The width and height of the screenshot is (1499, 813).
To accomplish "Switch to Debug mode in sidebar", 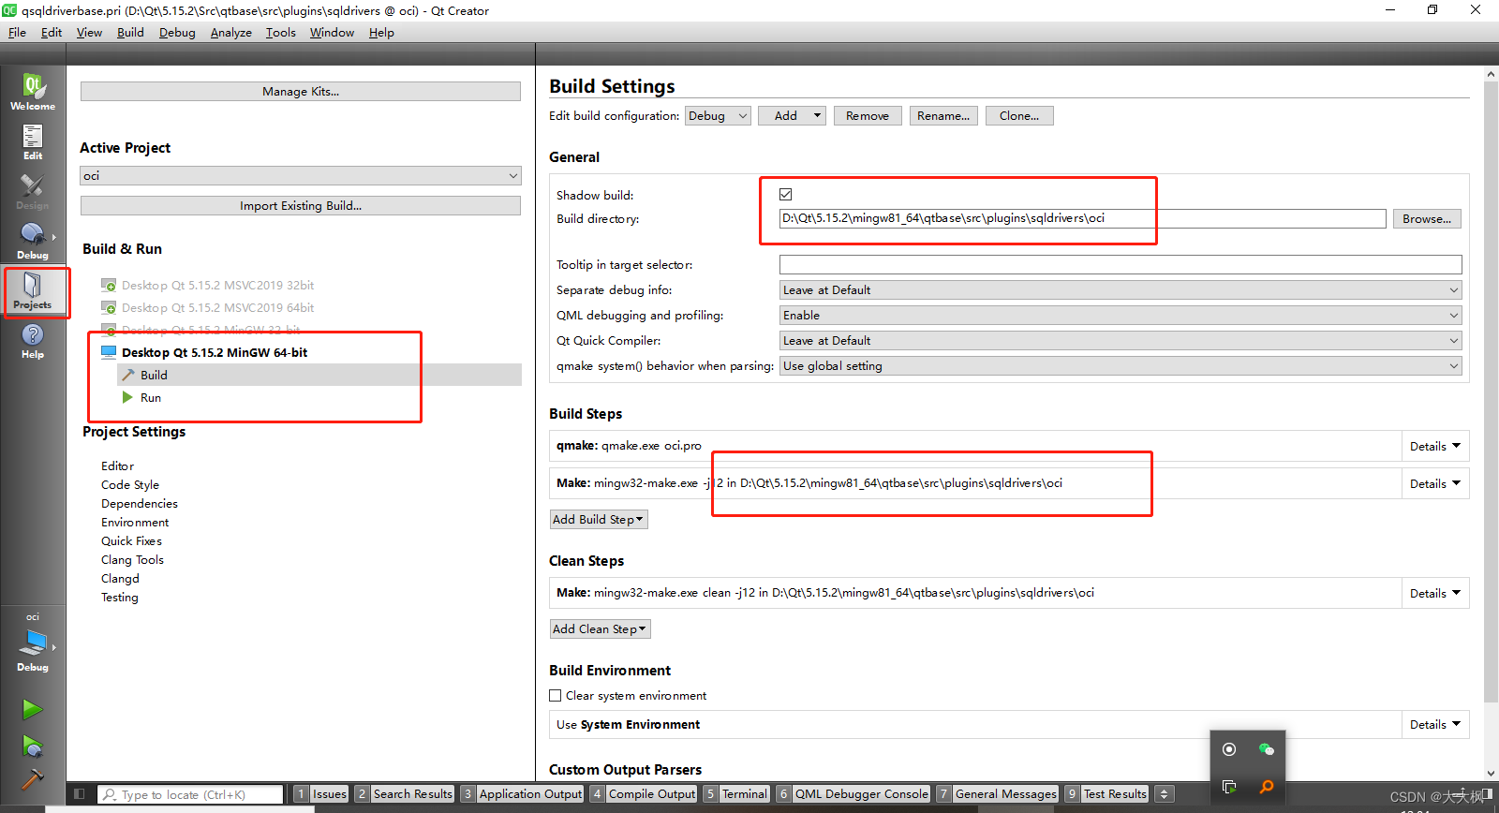I will click(33, 241).
